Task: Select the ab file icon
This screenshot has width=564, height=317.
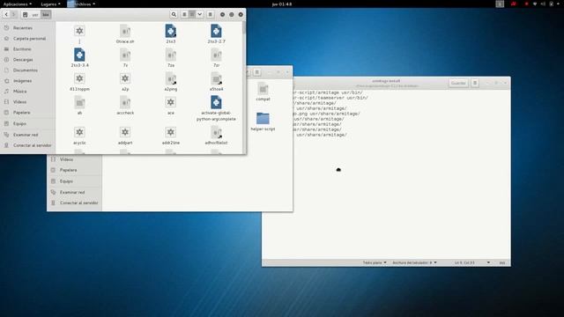Action: point(79,102)
